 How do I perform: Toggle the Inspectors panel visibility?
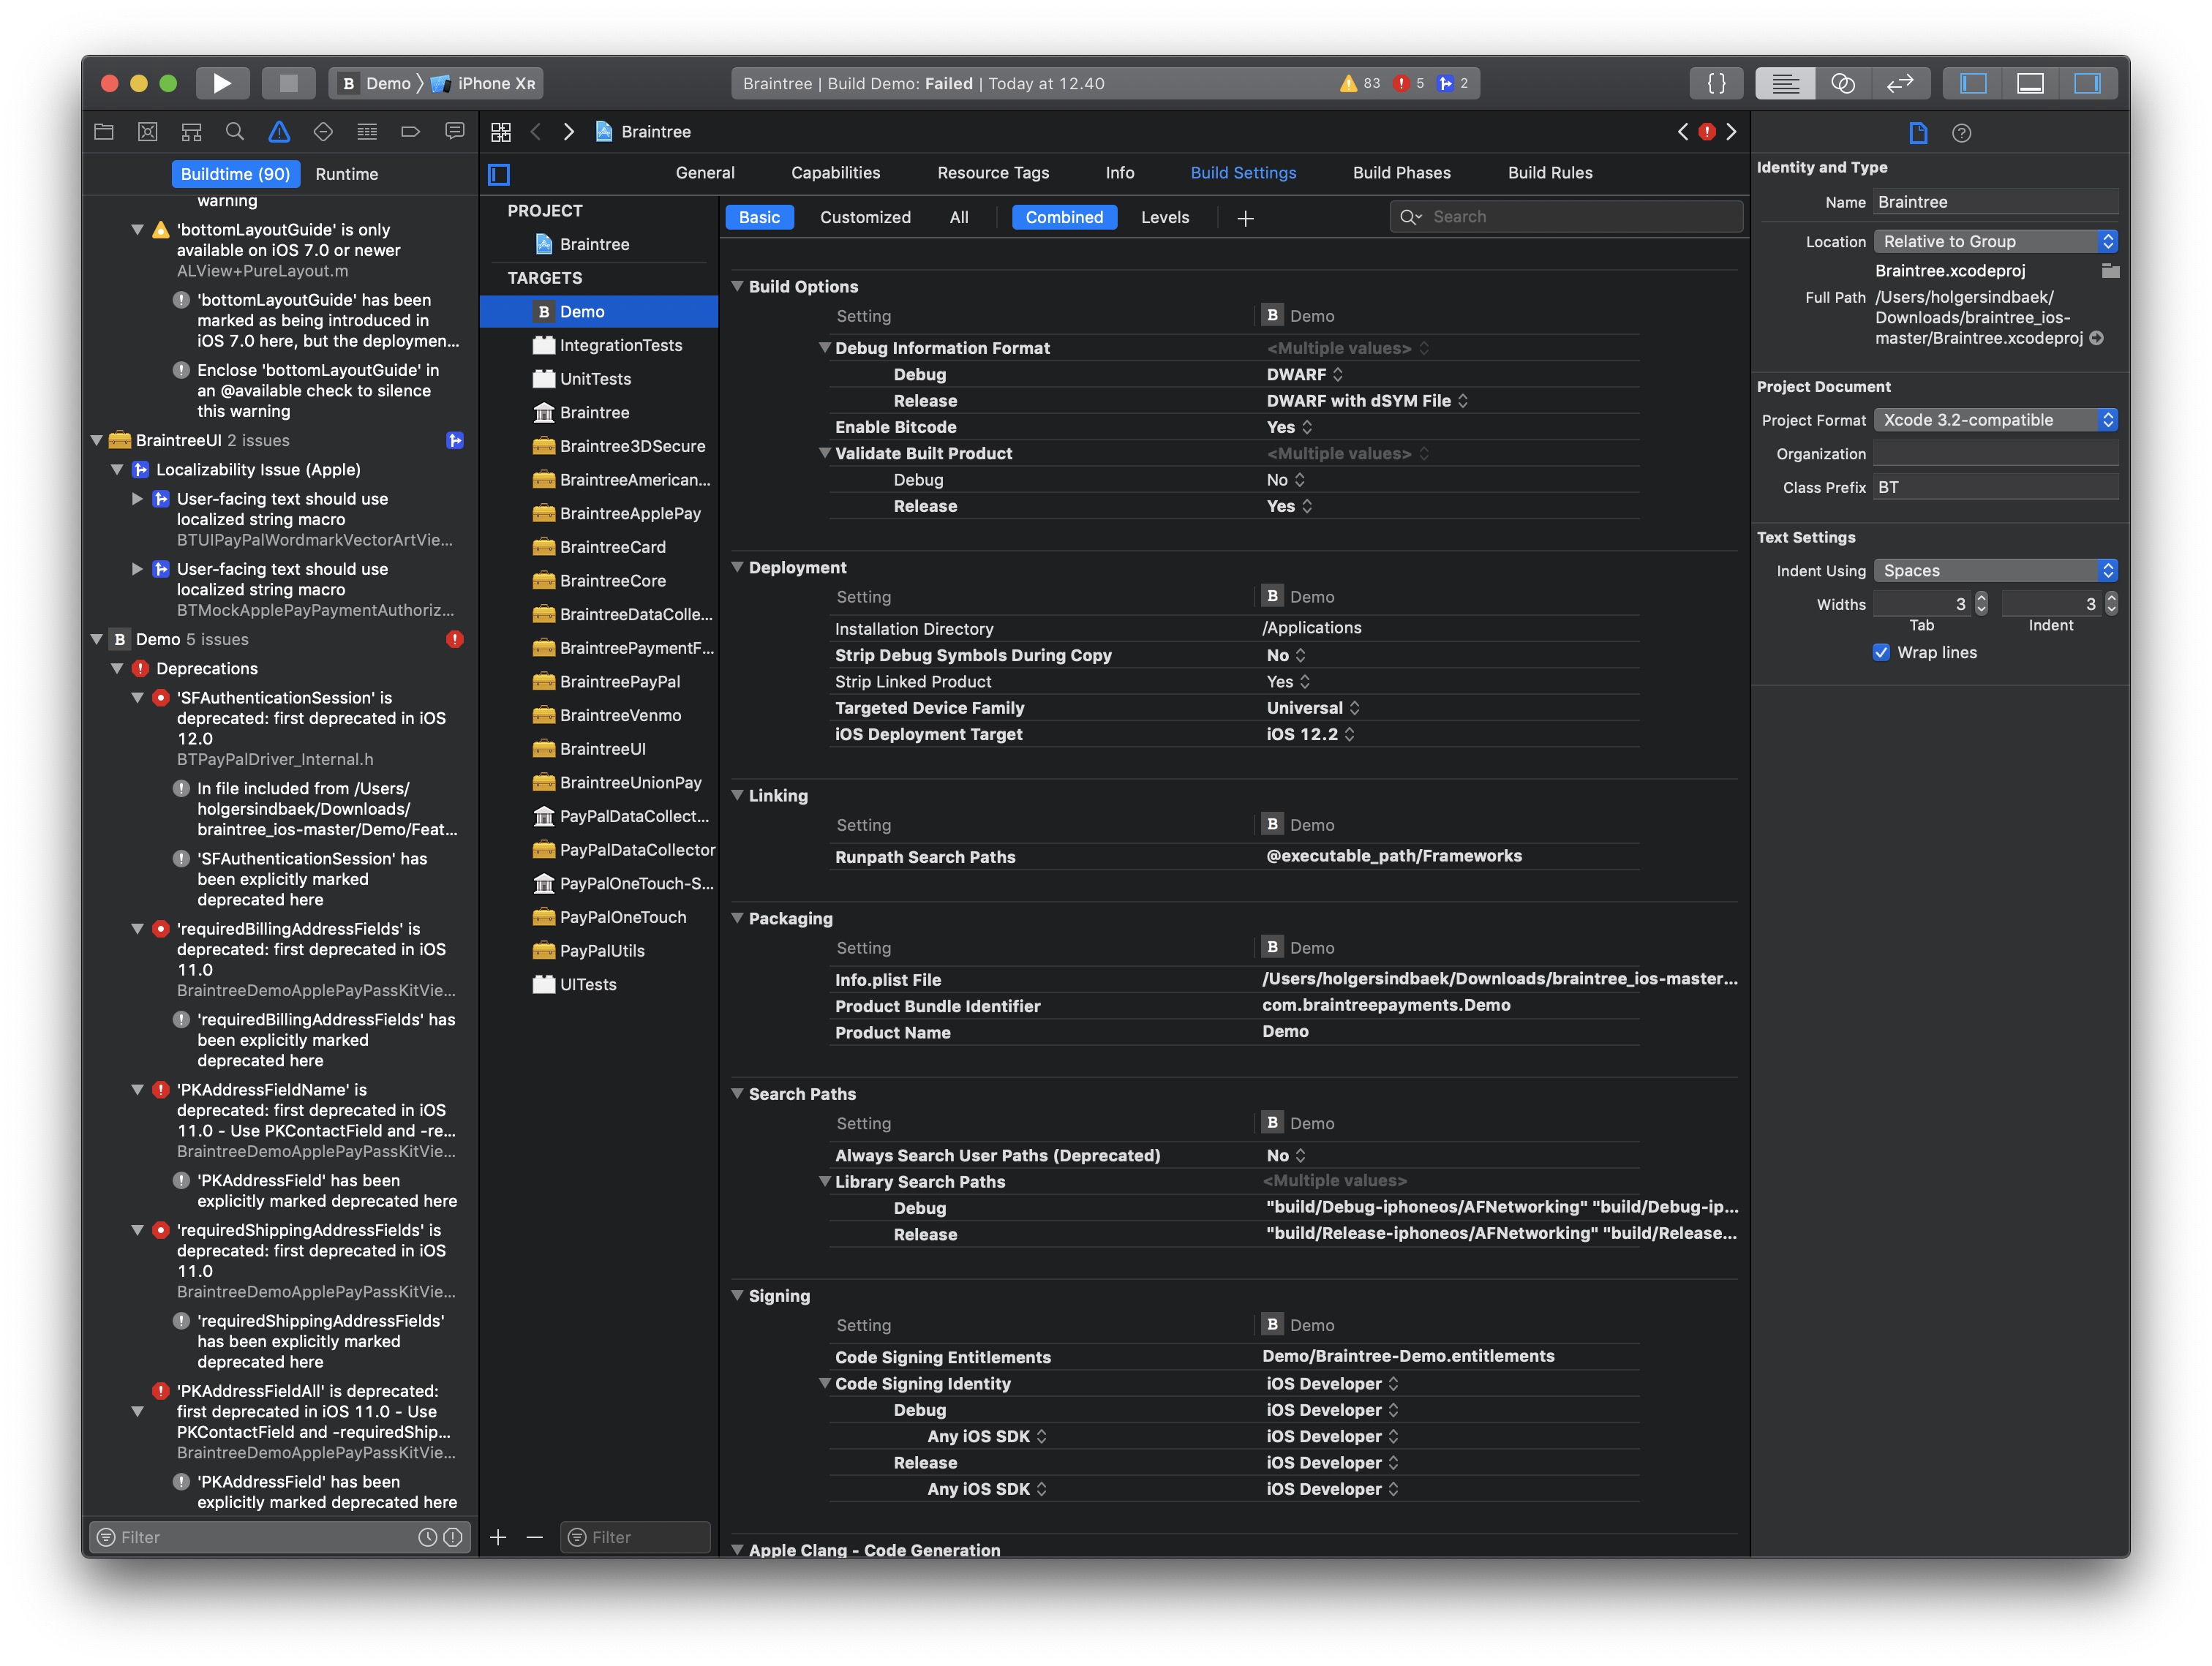click(2088, 83)
